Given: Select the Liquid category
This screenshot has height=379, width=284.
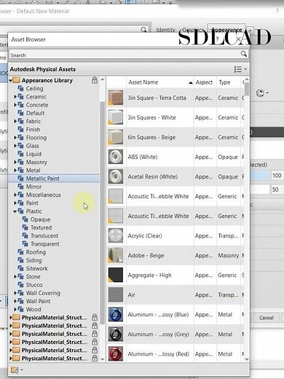Looking at the screenshot, I should (33, 154).
